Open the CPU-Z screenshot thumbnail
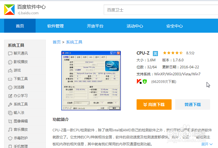 pyautogui.click(x=91, y=81)
